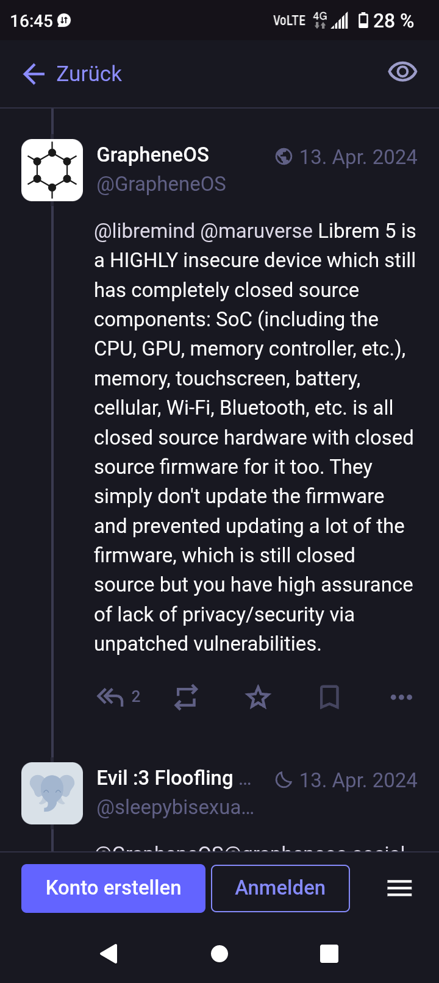Open the three-dot more options menu
The height and width of the screenshot is (983, 439).
click(x=401, y=697)
